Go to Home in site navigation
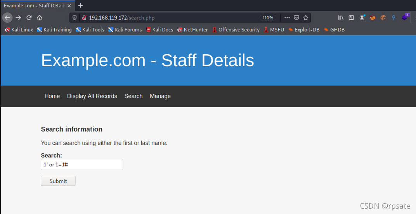The height and width of the screenshot is (214, 416). [52, 96]
